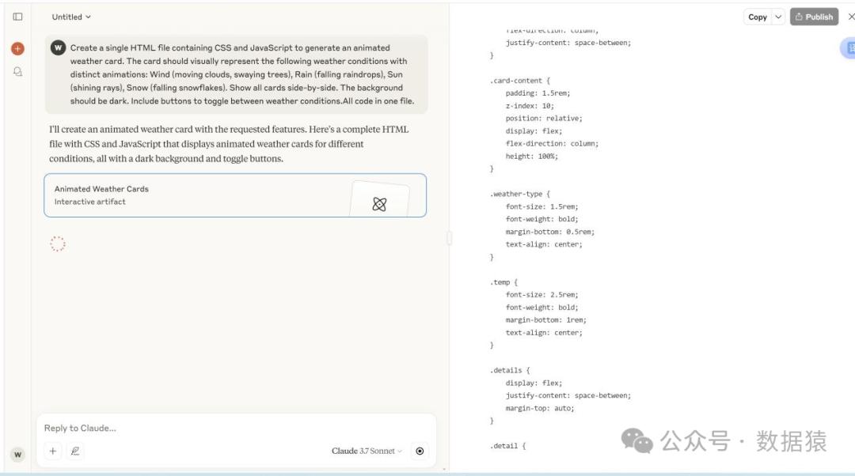Image resolution: width=855 pixels, height=476 pixels.
Task: Click the .card-content selector line
Action: [x=520, y=81]
